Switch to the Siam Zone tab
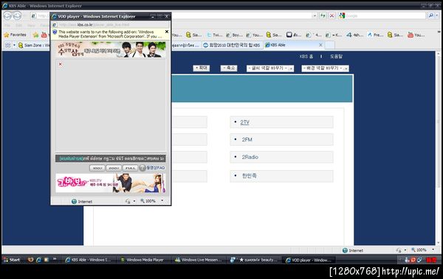This screenshot has width=443, height=279. [x=34, y=45]
